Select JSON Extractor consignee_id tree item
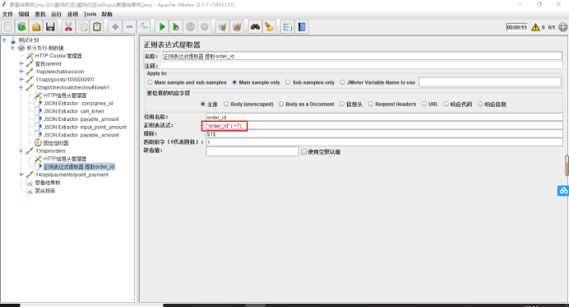Image resolution: width=569 pixels, height=307 pixels. click(78, 104)
